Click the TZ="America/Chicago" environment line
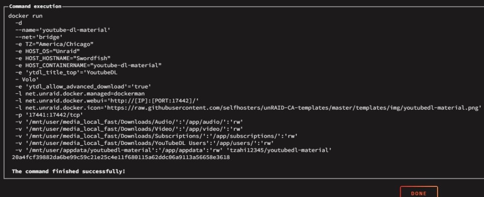Viewport: 484px width, 197px height. (54, 44)
